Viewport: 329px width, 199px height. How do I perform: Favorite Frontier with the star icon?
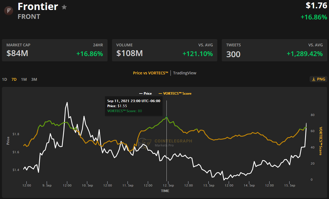click(x=64, y=7)
